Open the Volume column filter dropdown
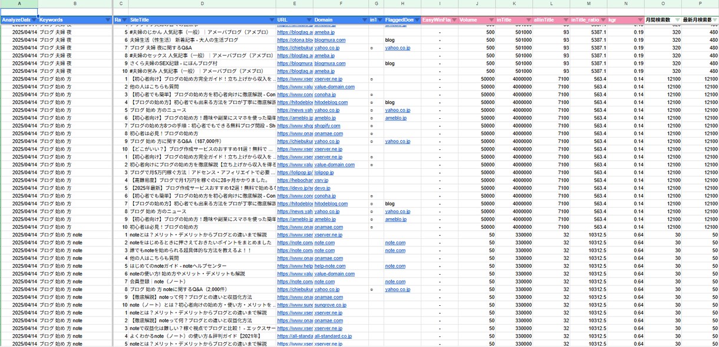The height and width of the screenshot is (347, 719). (492, 20)
